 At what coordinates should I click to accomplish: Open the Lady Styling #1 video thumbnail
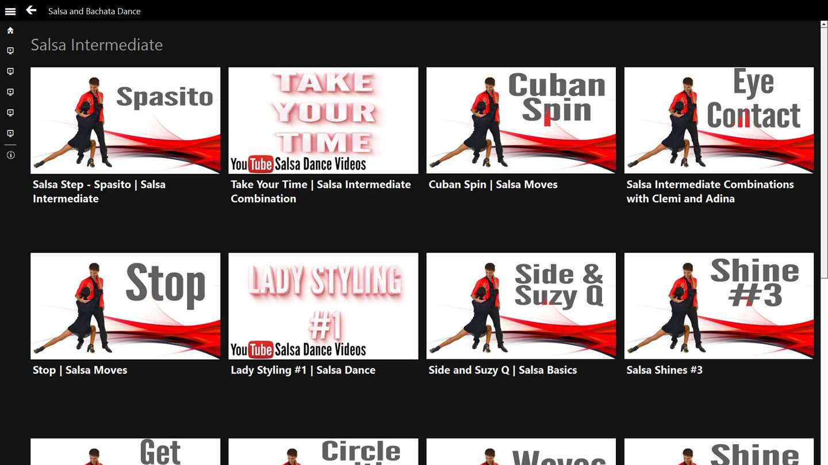coord(323,306)
